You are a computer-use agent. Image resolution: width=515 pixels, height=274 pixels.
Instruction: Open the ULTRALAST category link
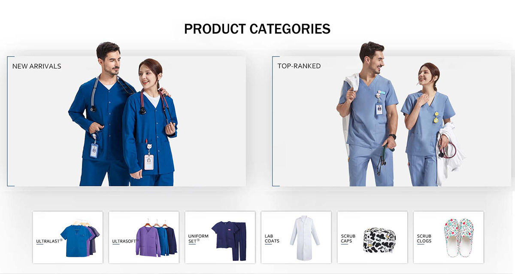pyautogui.click(x=49, y=241)
